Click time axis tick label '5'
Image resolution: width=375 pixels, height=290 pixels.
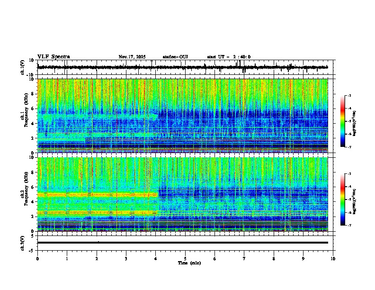[x=185, y=259]
